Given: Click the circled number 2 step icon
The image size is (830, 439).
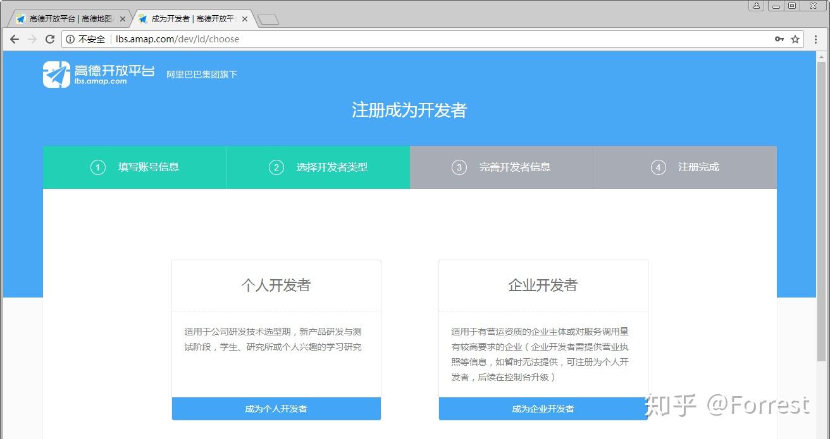Looking at the screenshot, I should pyautogui.click(x=276, y=167).
